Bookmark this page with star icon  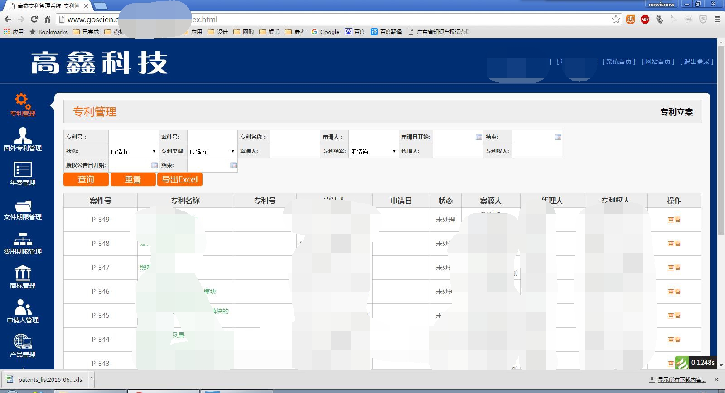(616, 19)
